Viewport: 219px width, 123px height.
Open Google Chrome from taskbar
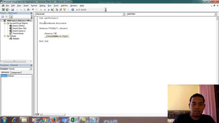(44, 120)
